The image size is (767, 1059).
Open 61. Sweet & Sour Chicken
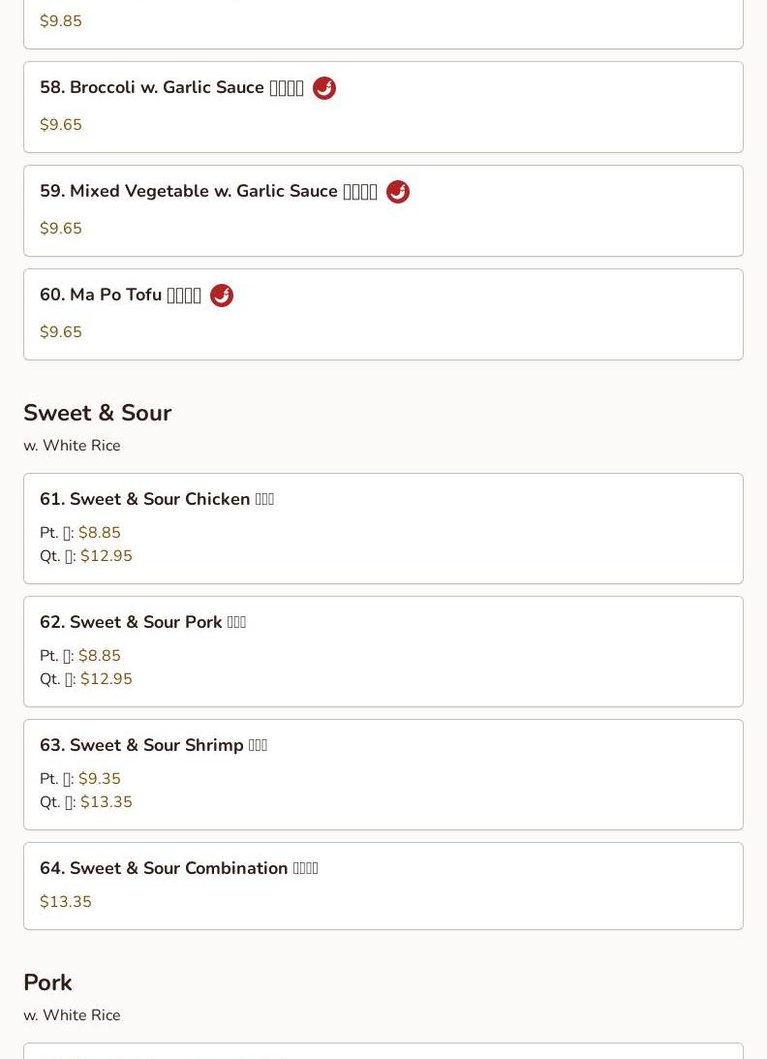point(383,529)
